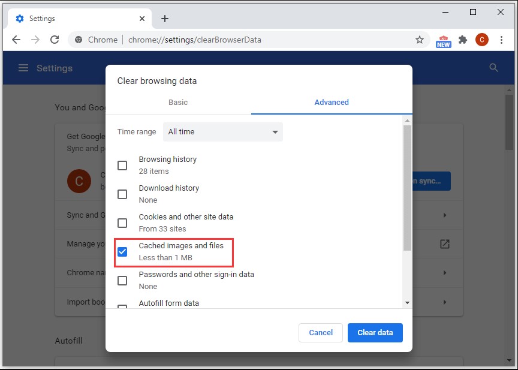The width and height of the screenshot is (518, 370).
Task: Bookmark the page via the star icon
Action: pyautogui.click(x=419, y=40)
